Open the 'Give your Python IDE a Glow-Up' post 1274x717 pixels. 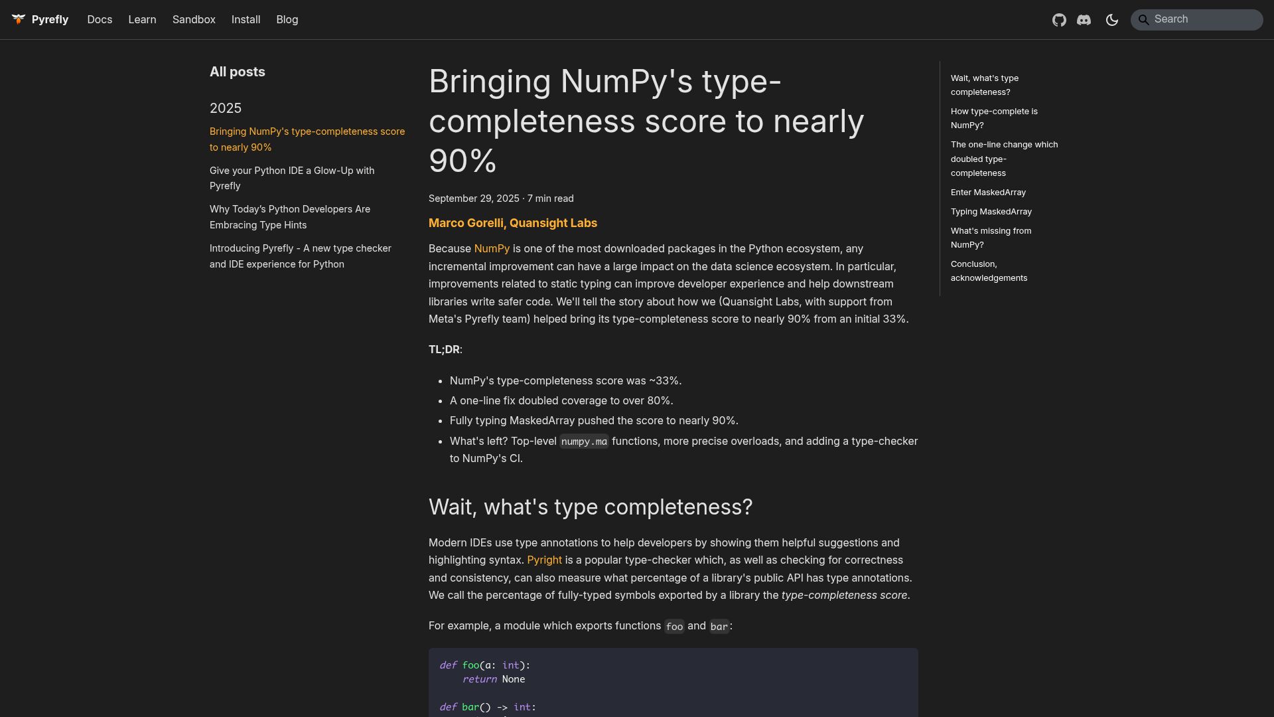[292, 178]
